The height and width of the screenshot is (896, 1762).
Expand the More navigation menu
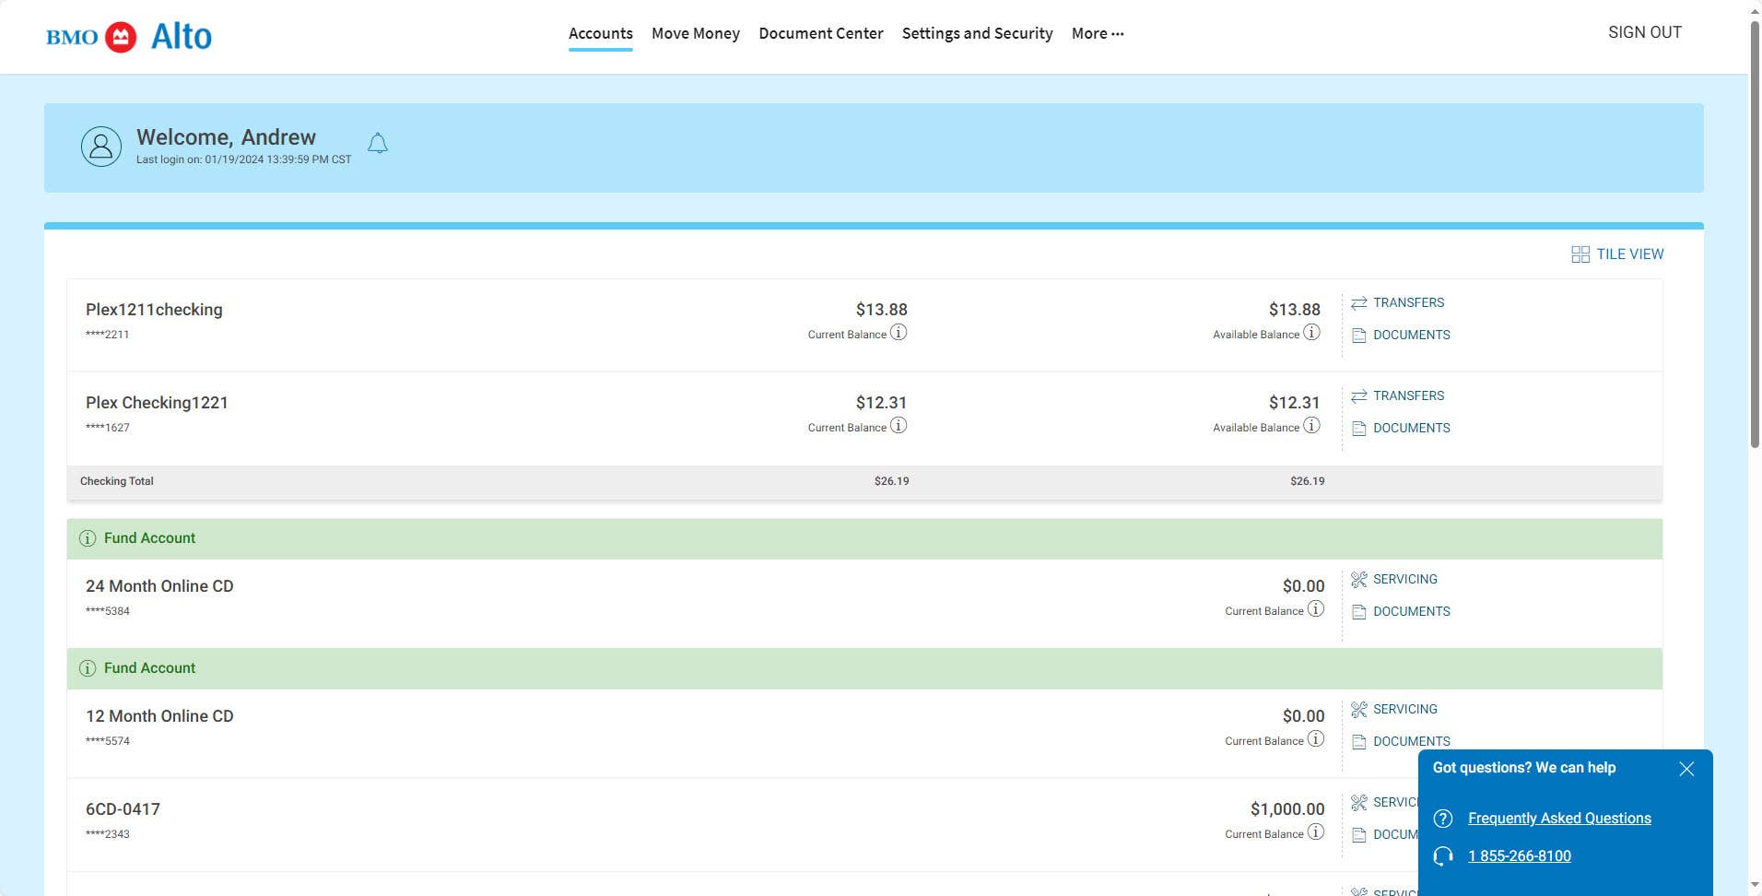pyautogui.click(x=1096, y=33)
